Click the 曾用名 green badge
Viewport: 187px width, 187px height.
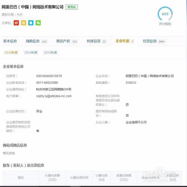[x=71, y=7]
